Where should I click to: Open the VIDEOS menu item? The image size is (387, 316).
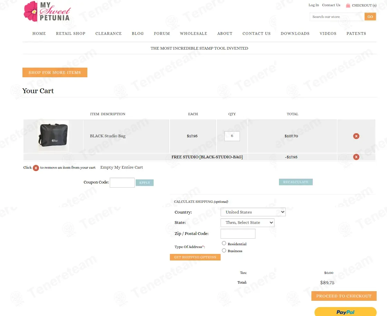click(328, 33)
